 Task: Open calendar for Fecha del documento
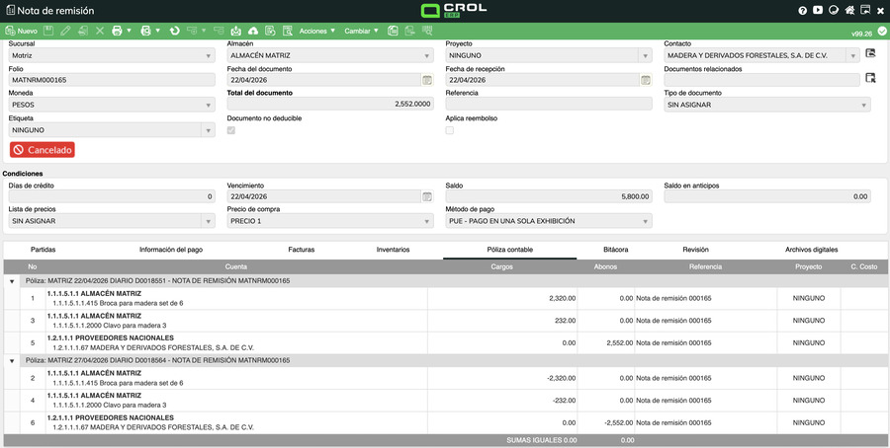[427, 80]
